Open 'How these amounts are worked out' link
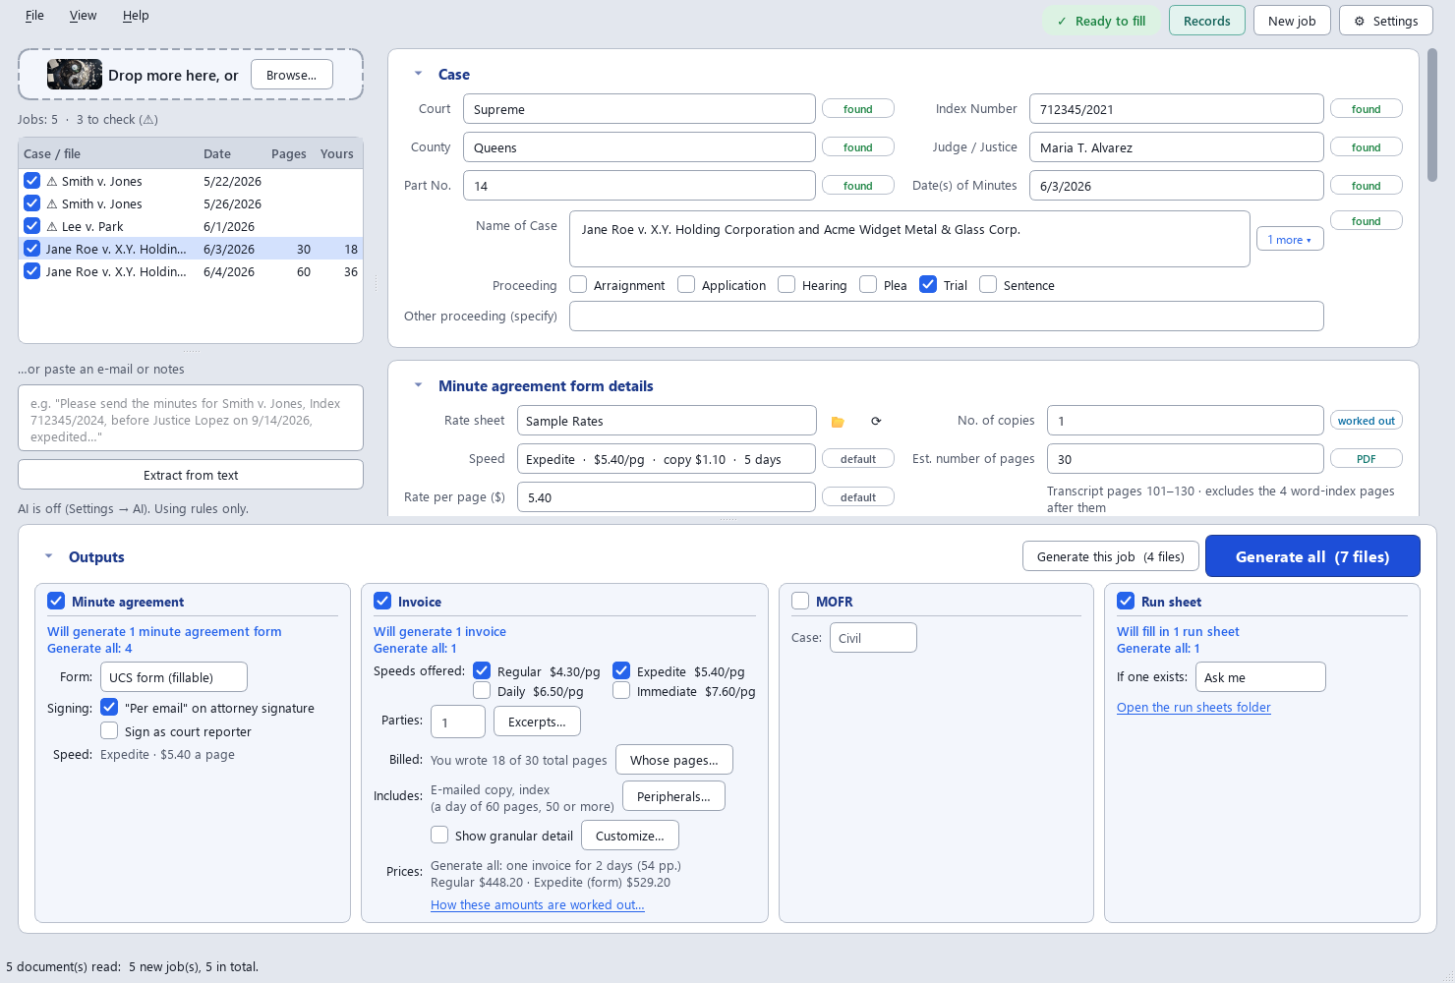 [538, 905]
